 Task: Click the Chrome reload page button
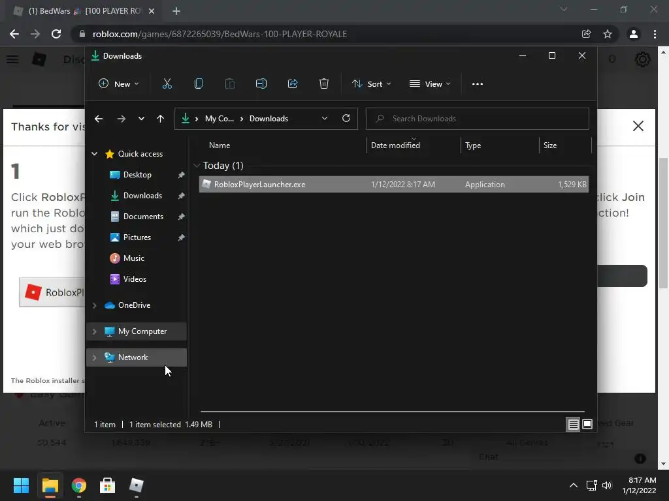click(56, 34)
